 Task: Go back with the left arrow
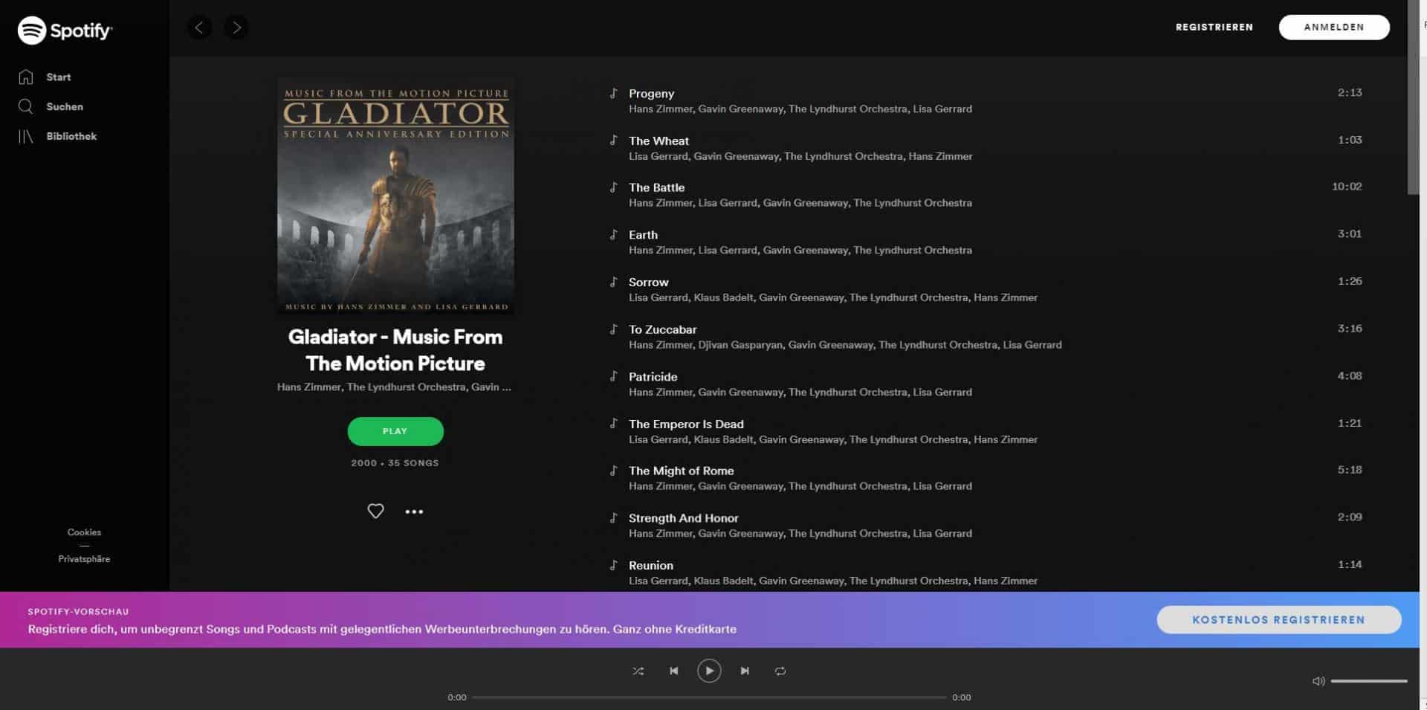coord(199,28)
